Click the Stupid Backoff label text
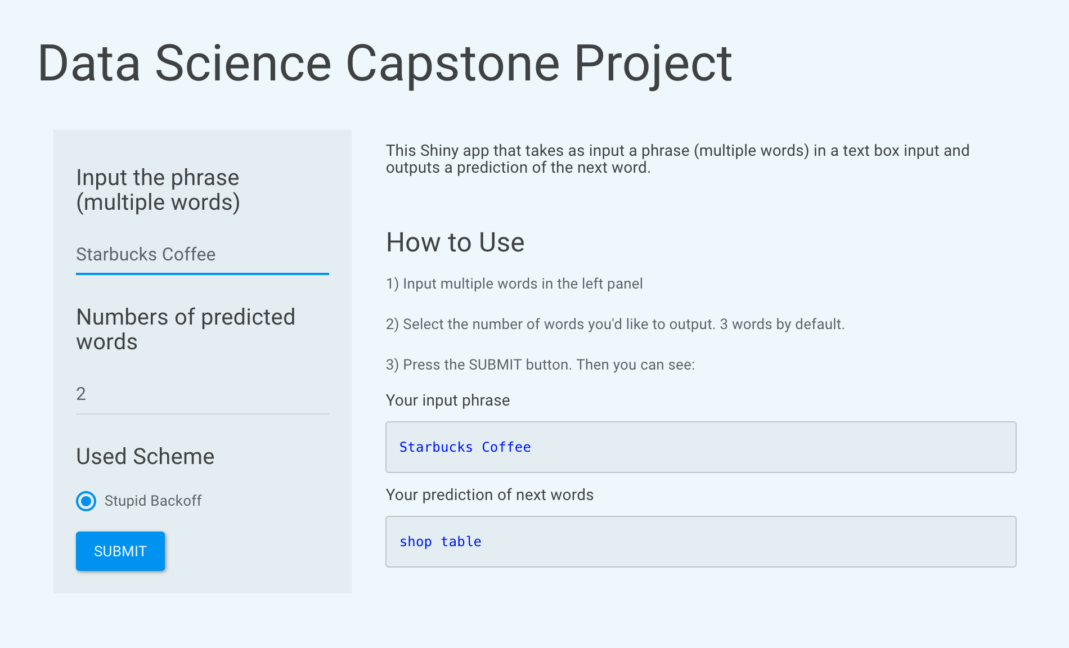 coord(152,501)
